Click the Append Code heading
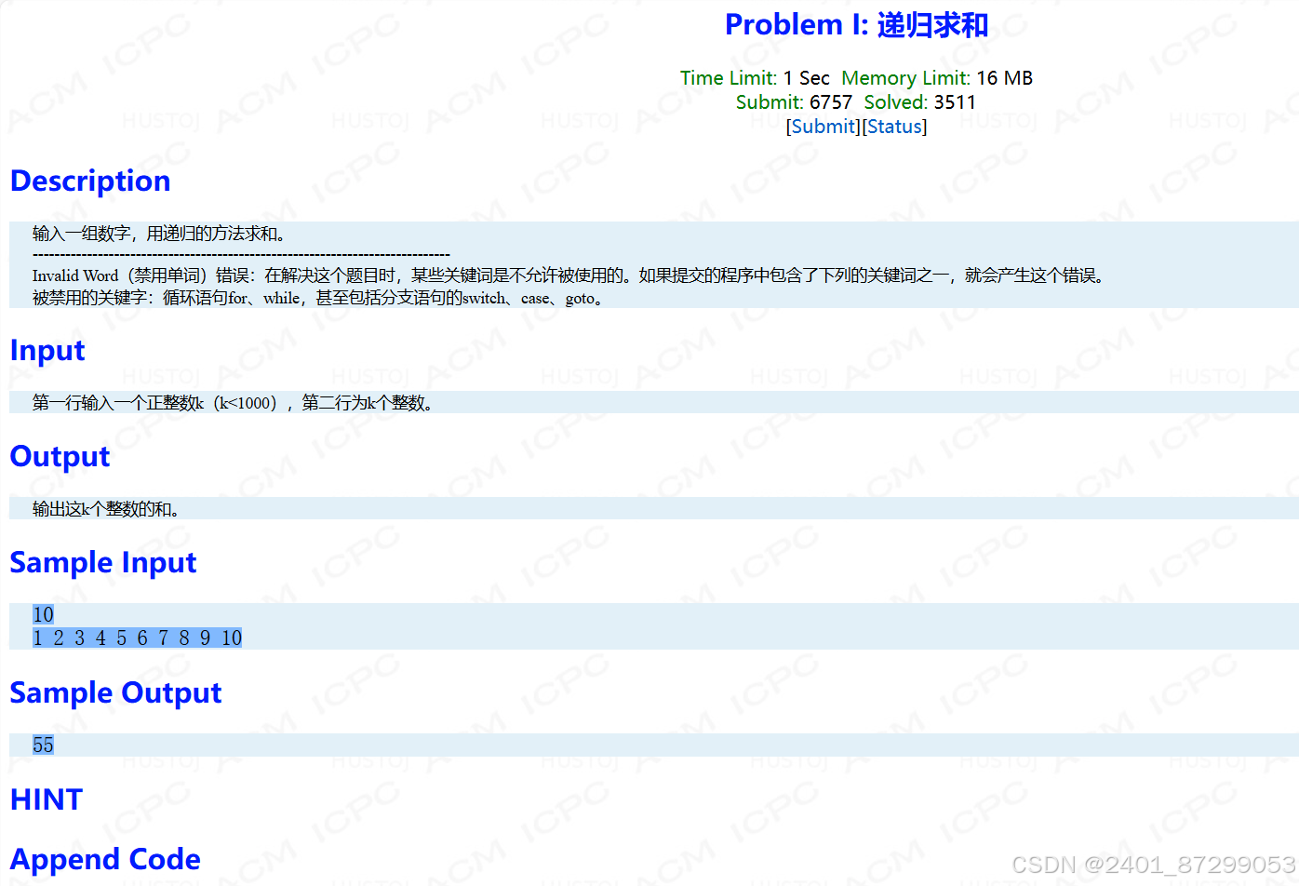 tap(105, 859)
